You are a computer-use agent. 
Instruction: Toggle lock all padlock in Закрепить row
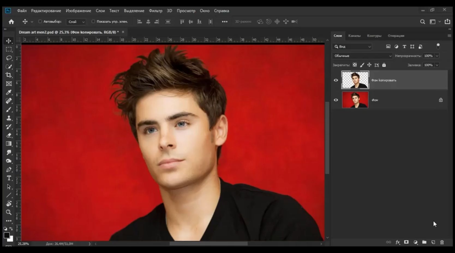pos(384,65)
